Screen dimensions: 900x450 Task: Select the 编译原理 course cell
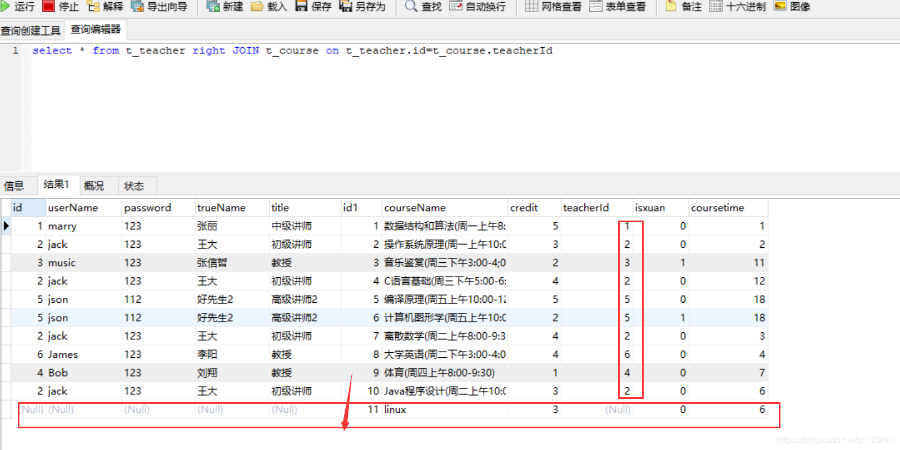(x=445, y=299)
